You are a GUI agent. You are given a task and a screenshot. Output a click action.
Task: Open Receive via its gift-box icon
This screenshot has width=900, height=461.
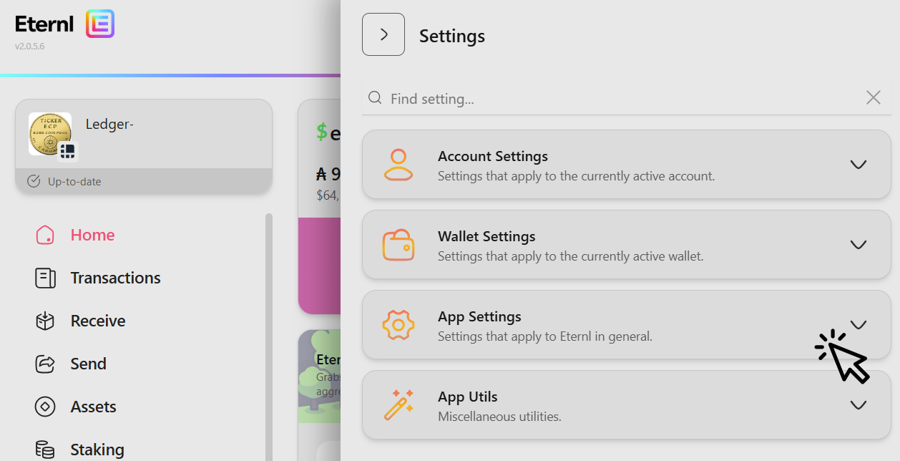[x=44, y=321]
